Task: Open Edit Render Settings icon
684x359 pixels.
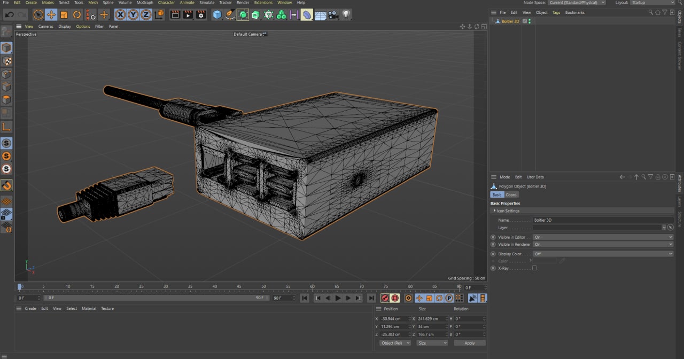Action: [x=201, y=15]
